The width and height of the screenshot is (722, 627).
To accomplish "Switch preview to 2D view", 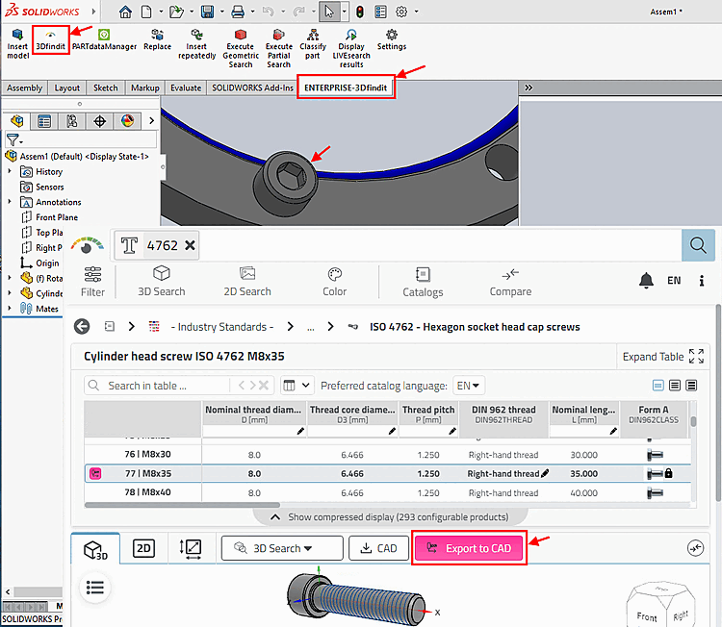I will point(143,548).
